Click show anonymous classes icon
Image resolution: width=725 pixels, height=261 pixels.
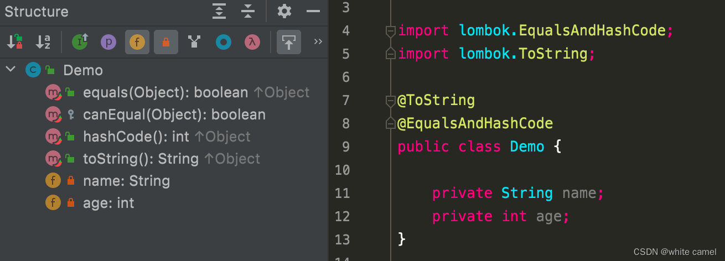pyautogui.click(x=224, y=42)
